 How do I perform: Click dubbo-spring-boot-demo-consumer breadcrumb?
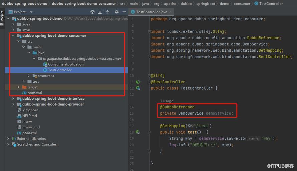[x=84, y=4]
